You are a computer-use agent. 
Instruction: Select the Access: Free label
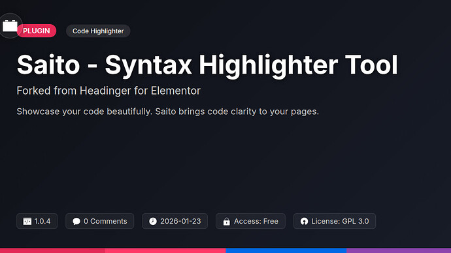coord(256,221)
